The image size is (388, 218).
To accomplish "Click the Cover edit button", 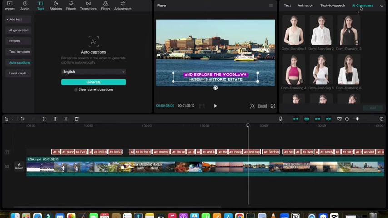I will click(x=19, y=166).
